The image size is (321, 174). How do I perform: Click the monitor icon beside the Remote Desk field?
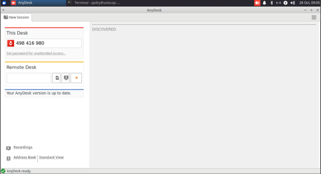coord(66,78)
